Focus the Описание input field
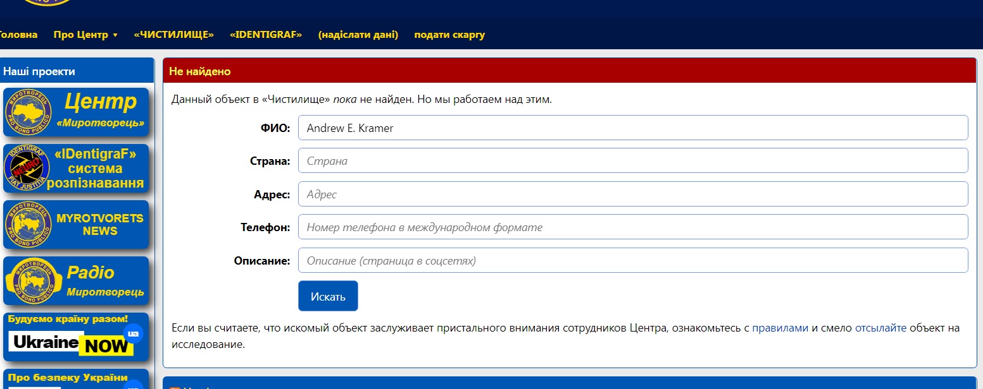The height and width of the screenshot is (389, 983). point(633,260)
